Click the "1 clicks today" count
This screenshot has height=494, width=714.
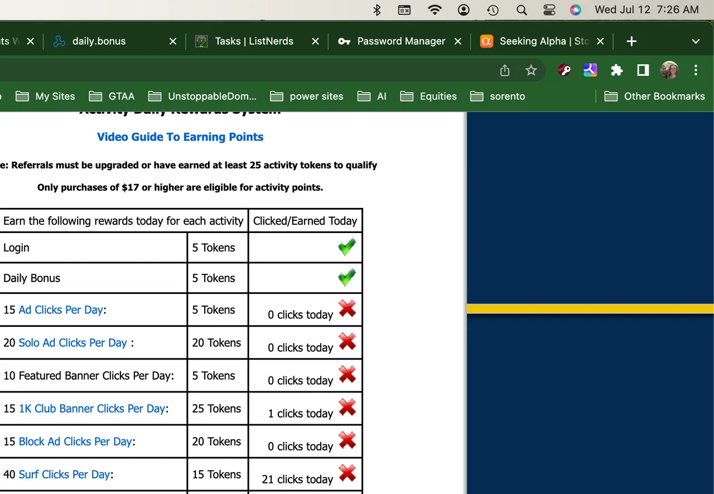coord(300,414)
